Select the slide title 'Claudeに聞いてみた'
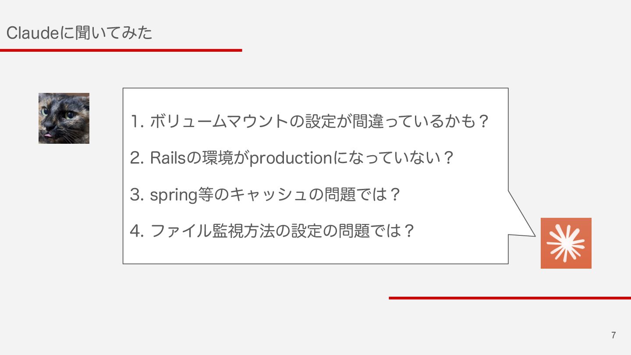Image resolution: width=631 pixels, height=355 pixels. [x=79, y=33]
